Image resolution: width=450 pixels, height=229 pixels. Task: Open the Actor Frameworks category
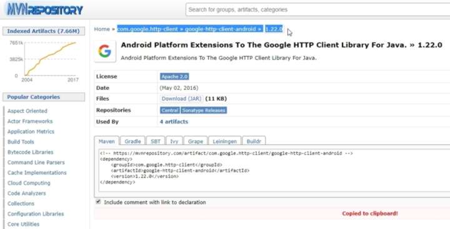point(30,121)
